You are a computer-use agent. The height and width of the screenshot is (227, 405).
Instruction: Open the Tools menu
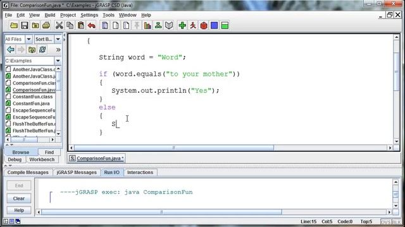[108, 15]
